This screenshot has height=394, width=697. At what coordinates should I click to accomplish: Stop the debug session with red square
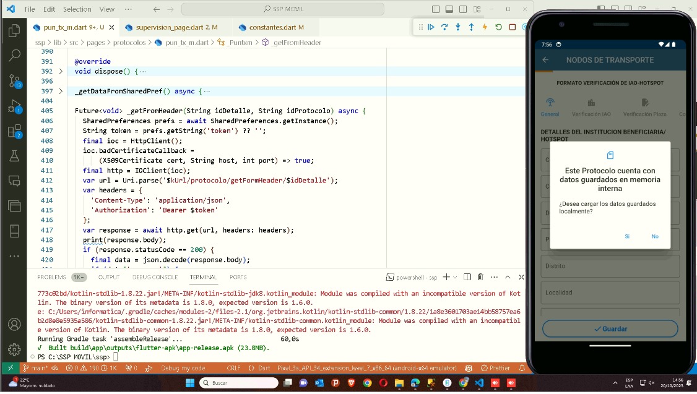click(512, 27)
